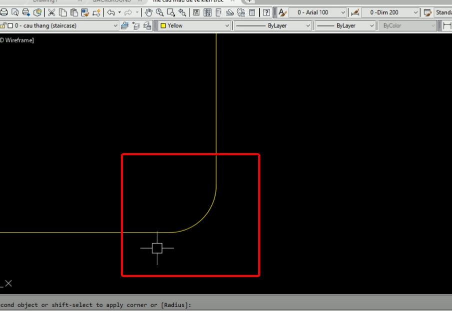Screen dimensions: 452x311
Task: Open the undo history arrow
Action: pyautogui.click(x=119, y=12)
